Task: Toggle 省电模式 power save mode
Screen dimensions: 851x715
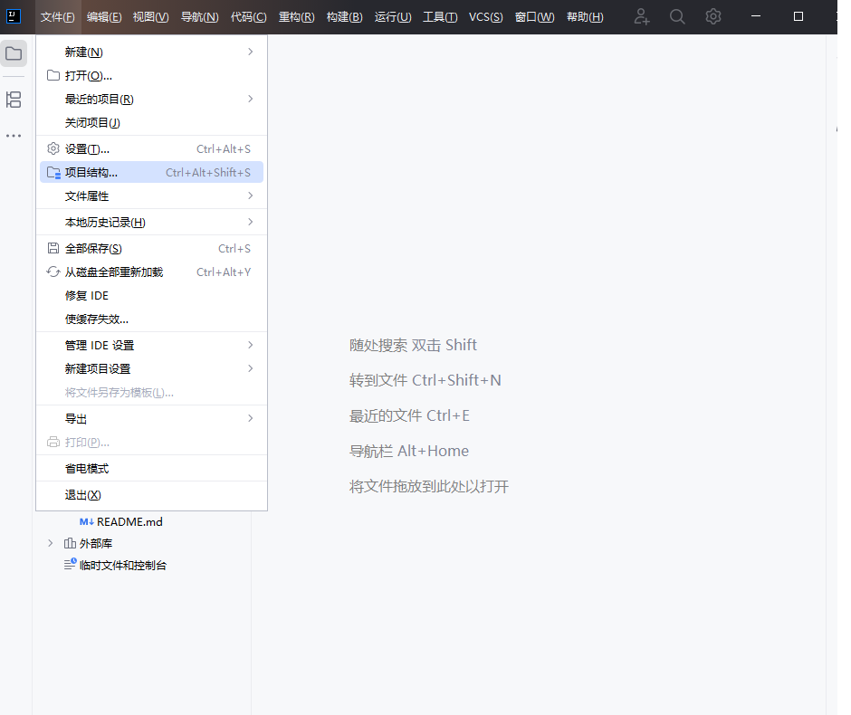Action: pyautogui.click(x=87, y=469)
